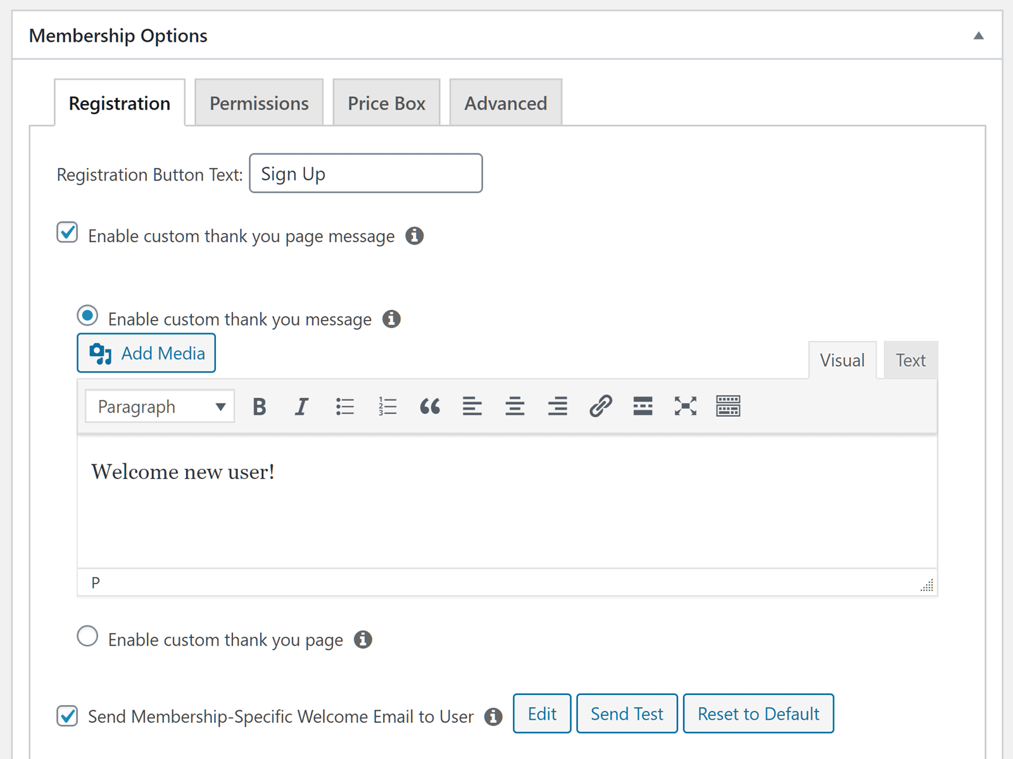Switch editor to Visual mode
The width and height of the screenshot is (1013, 759).
tap(842, 360)
